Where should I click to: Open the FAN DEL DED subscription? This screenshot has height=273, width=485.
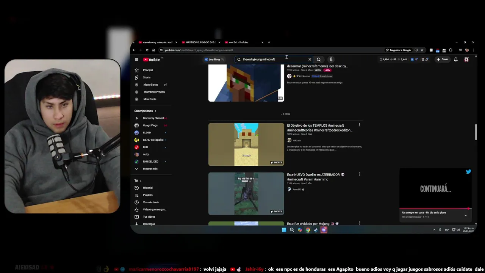(x=151, y=162)
